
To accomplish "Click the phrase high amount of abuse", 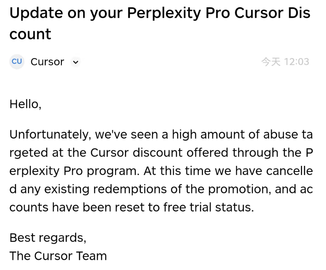I will [236, 134].
